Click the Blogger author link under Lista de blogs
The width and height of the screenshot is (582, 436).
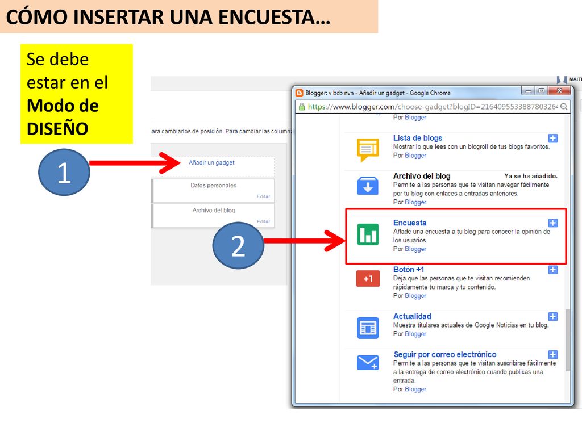click(415, 156)
